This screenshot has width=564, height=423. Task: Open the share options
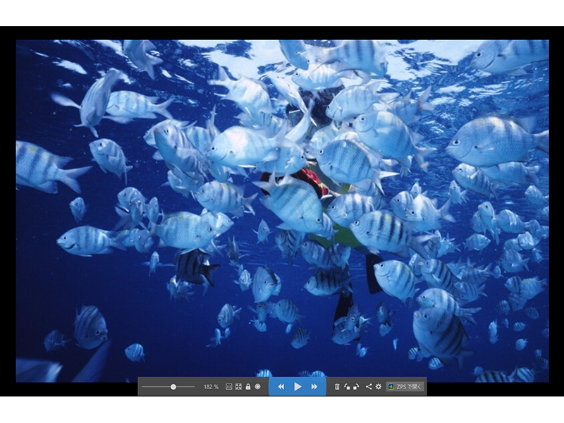[369, 386]
